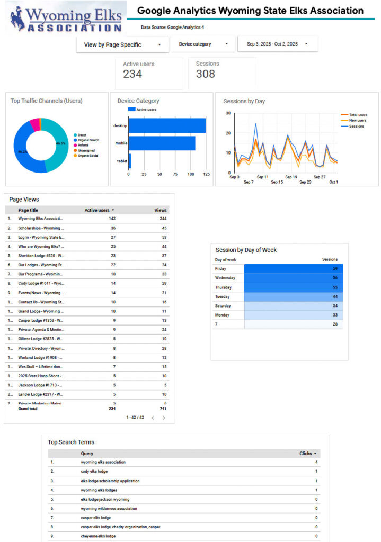The image size is (381, 542).
Task: Select the mobile bar in Device Category
Action: coord(161,143)
